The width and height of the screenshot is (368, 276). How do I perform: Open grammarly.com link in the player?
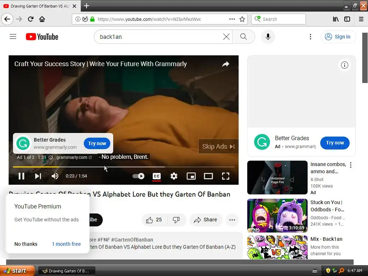click(x=74, y=157)
